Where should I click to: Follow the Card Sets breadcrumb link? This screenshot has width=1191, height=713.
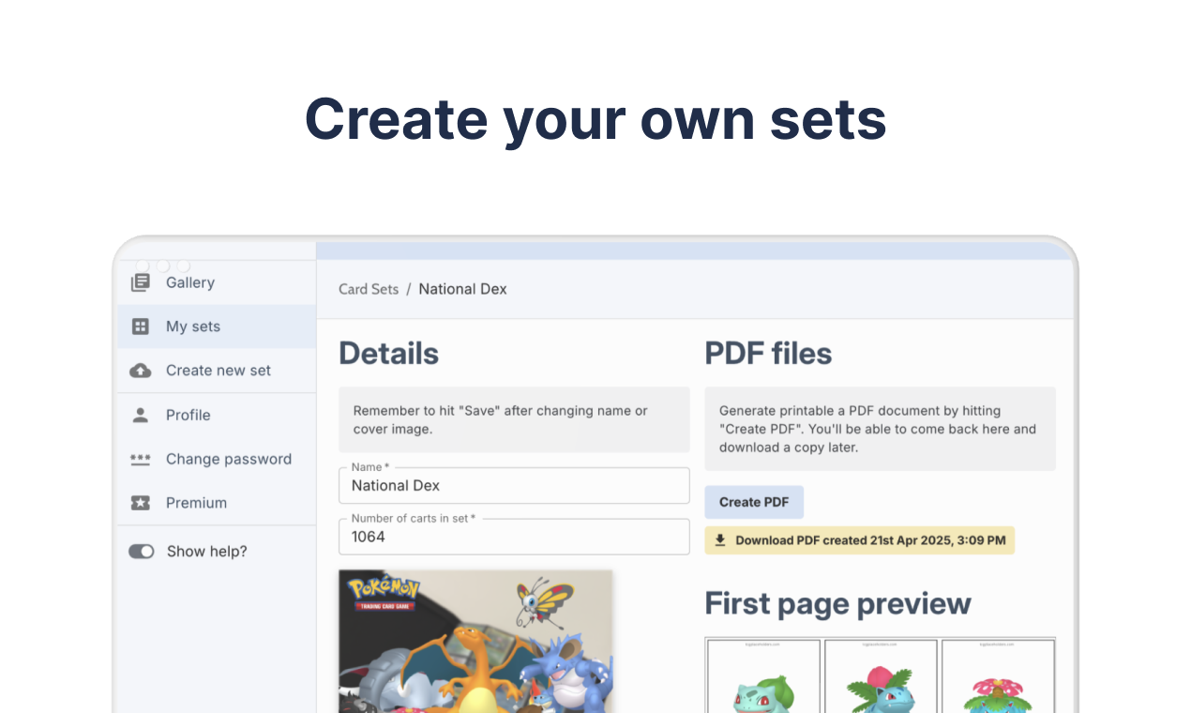[x=369, y=289]
